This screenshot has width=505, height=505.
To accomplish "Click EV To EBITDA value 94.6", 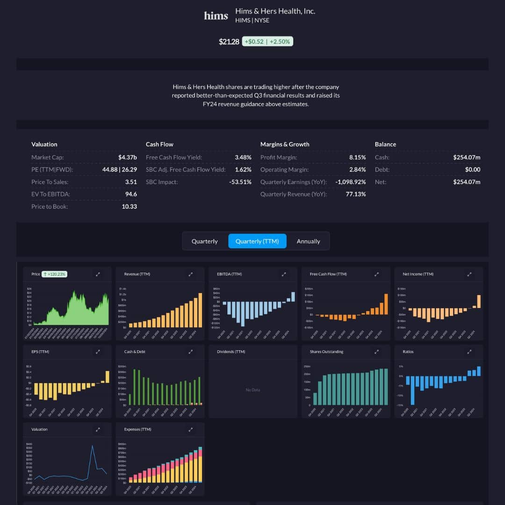I will click(131, 194).
